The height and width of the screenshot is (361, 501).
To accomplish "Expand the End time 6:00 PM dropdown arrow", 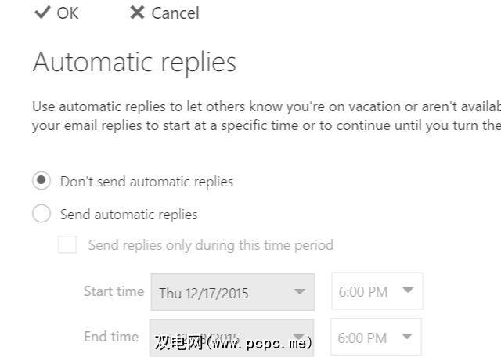I will [x=407, y=337].
